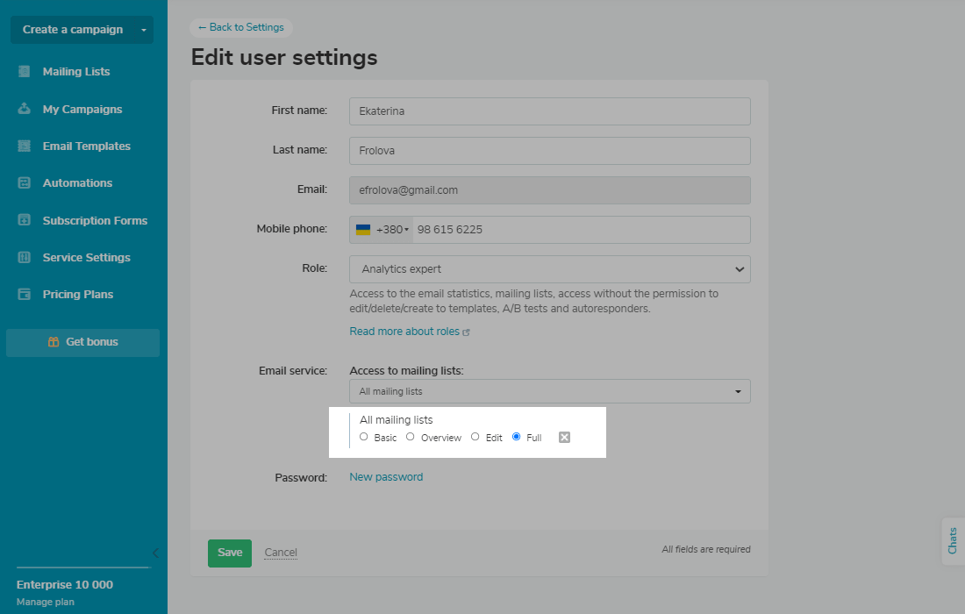Click the Mobile phone number field
The width and height of the screenshot is (965, 614).
[581, 230]
